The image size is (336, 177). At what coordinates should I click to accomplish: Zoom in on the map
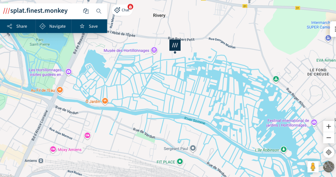(x=329, y=126)
